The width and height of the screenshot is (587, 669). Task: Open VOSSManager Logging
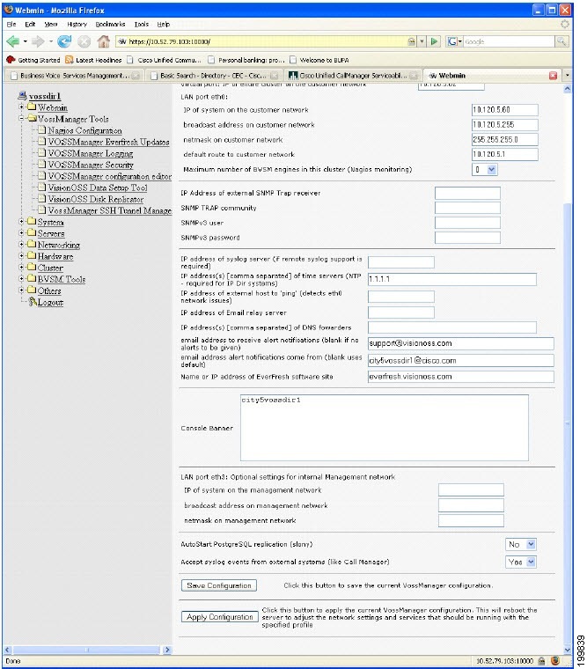90,153
